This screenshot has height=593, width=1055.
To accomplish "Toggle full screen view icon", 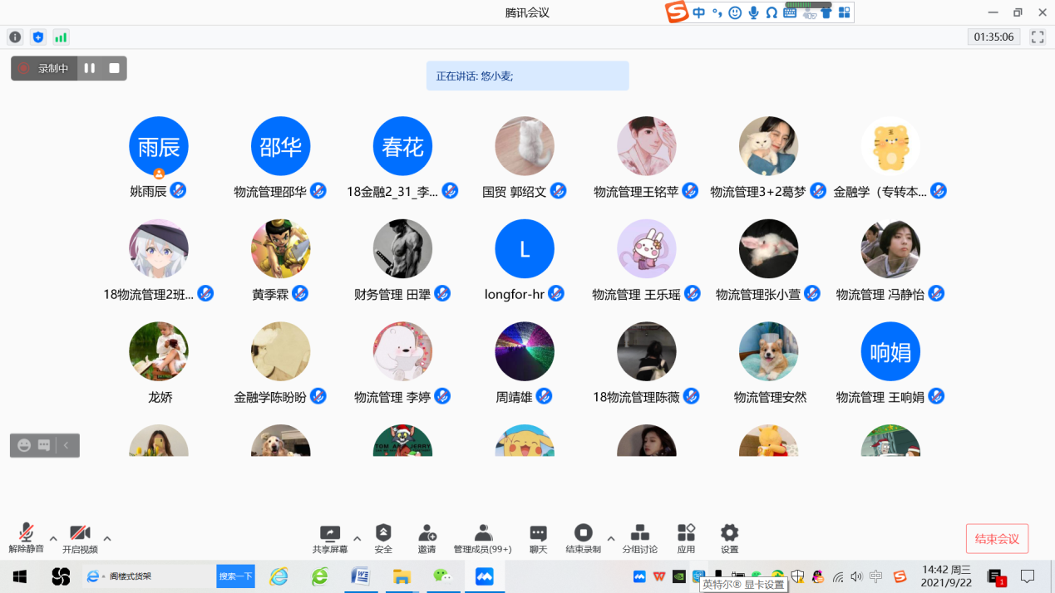I will [x=1037, y=37].
